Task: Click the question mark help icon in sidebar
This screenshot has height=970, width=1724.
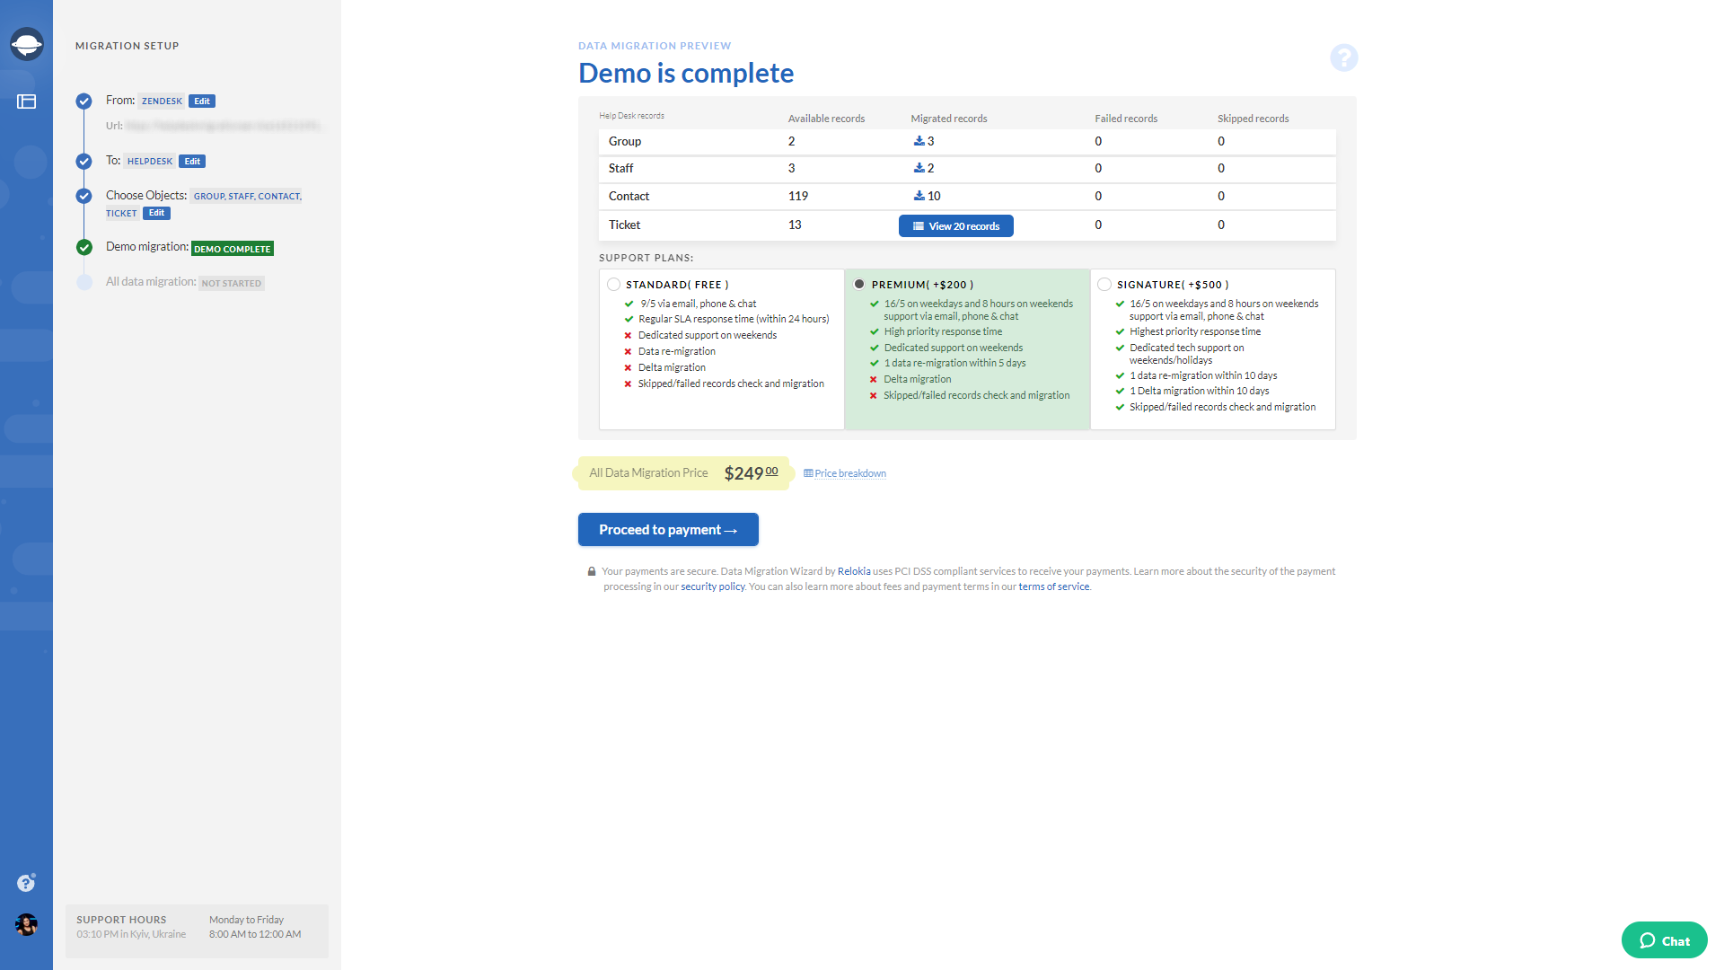Action: [x=26, y=883]
